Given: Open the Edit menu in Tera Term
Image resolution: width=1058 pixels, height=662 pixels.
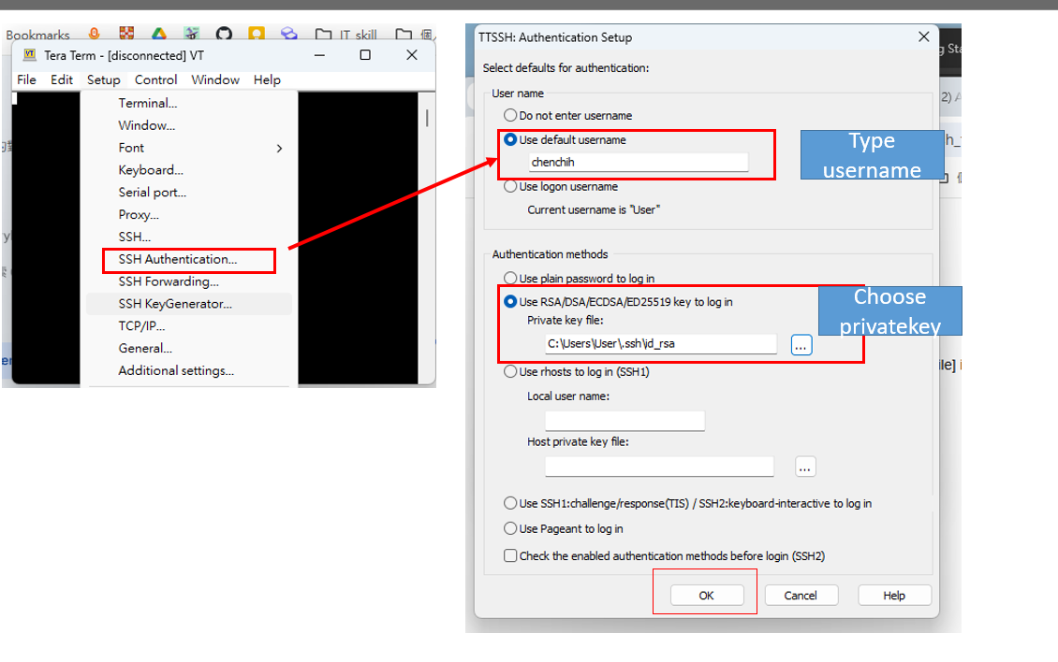Looking at the screenshot, I should click(x=62, y=79).
